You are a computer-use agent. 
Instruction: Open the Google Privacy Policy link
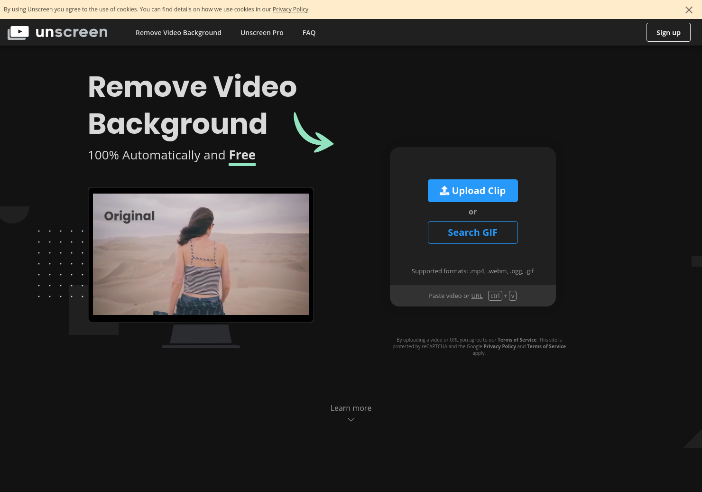tap(499, 346)
